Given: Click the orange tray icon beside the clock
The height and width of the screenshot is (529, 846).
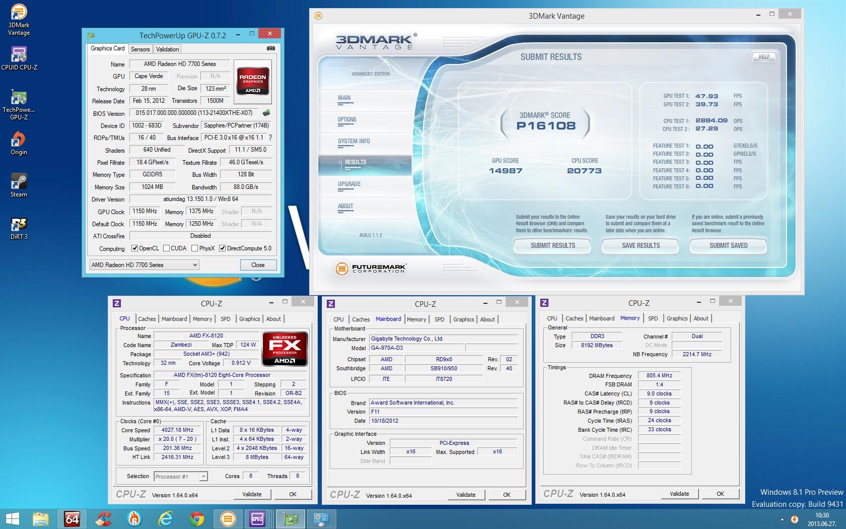Looking at the screenshot, I should click(x=795, y=519).
